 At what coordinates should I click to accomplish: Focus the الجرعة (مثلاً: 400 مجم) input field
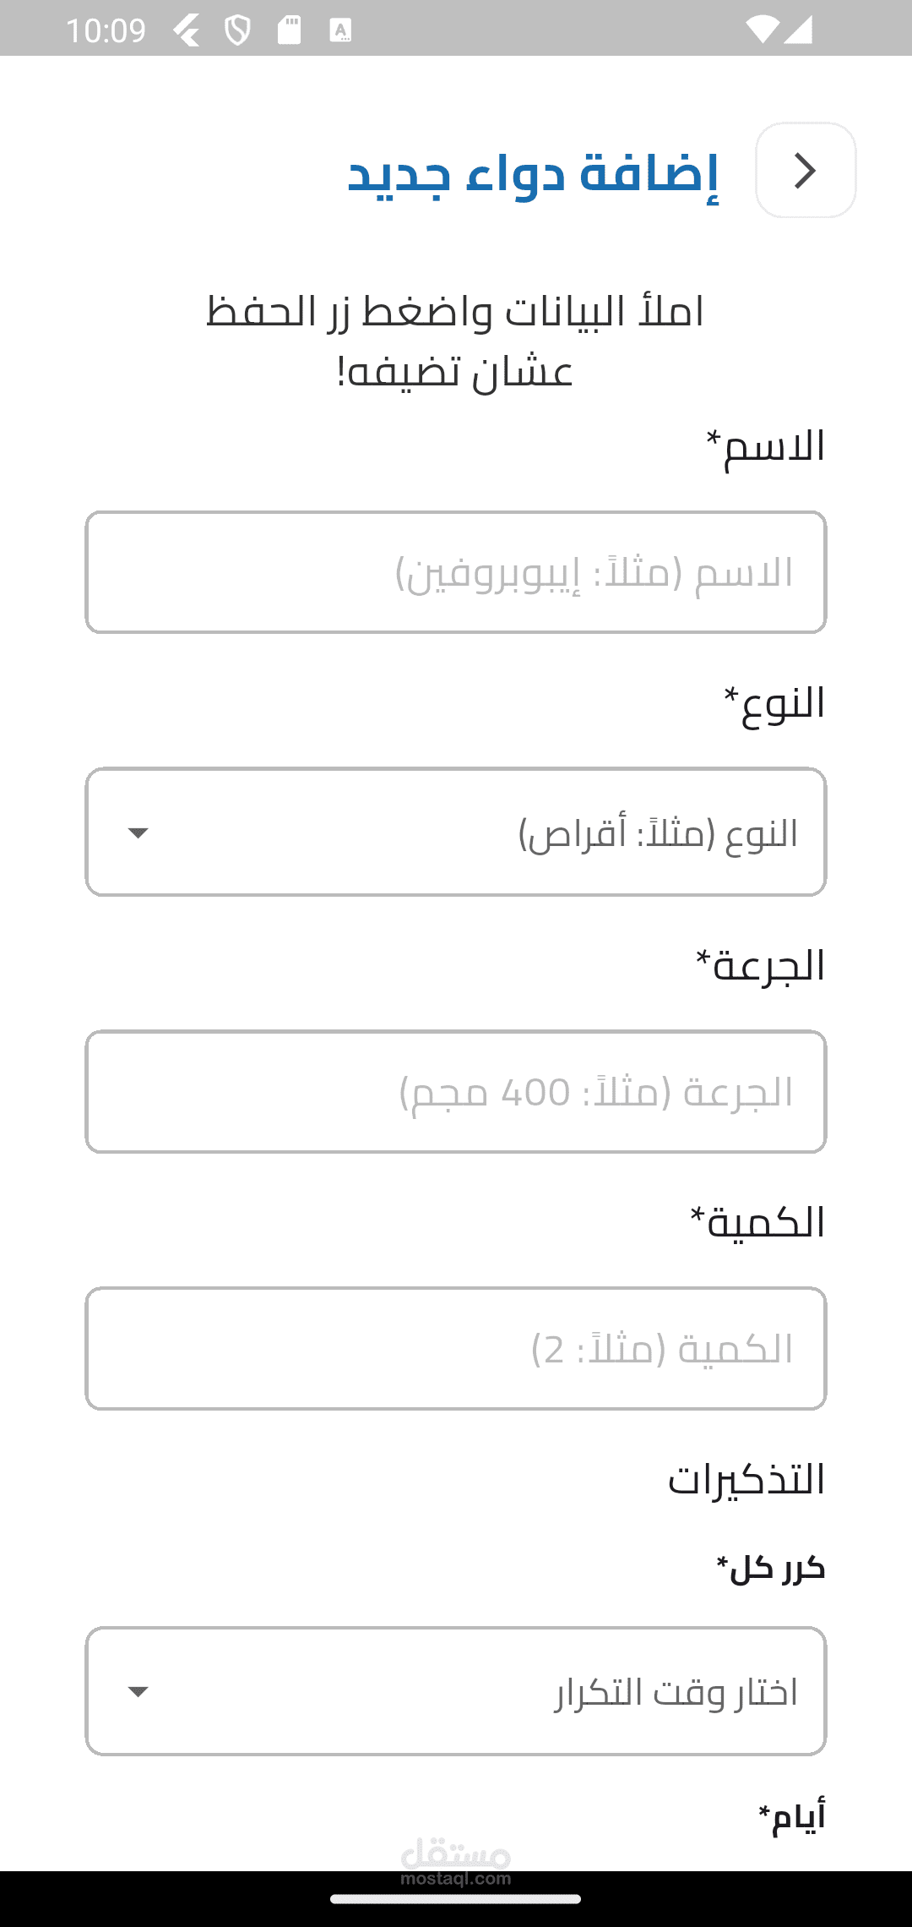pos(456,1091)
